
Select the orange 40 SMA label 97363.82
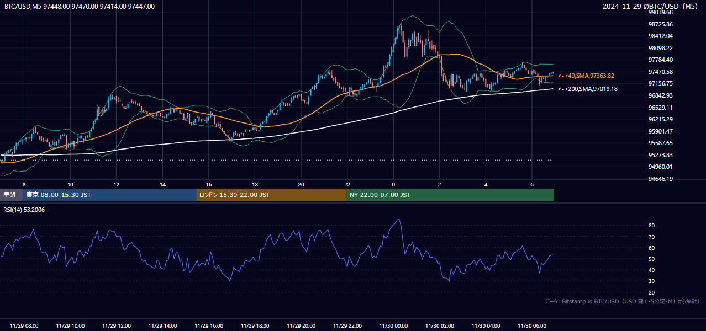tap(586, 76)
